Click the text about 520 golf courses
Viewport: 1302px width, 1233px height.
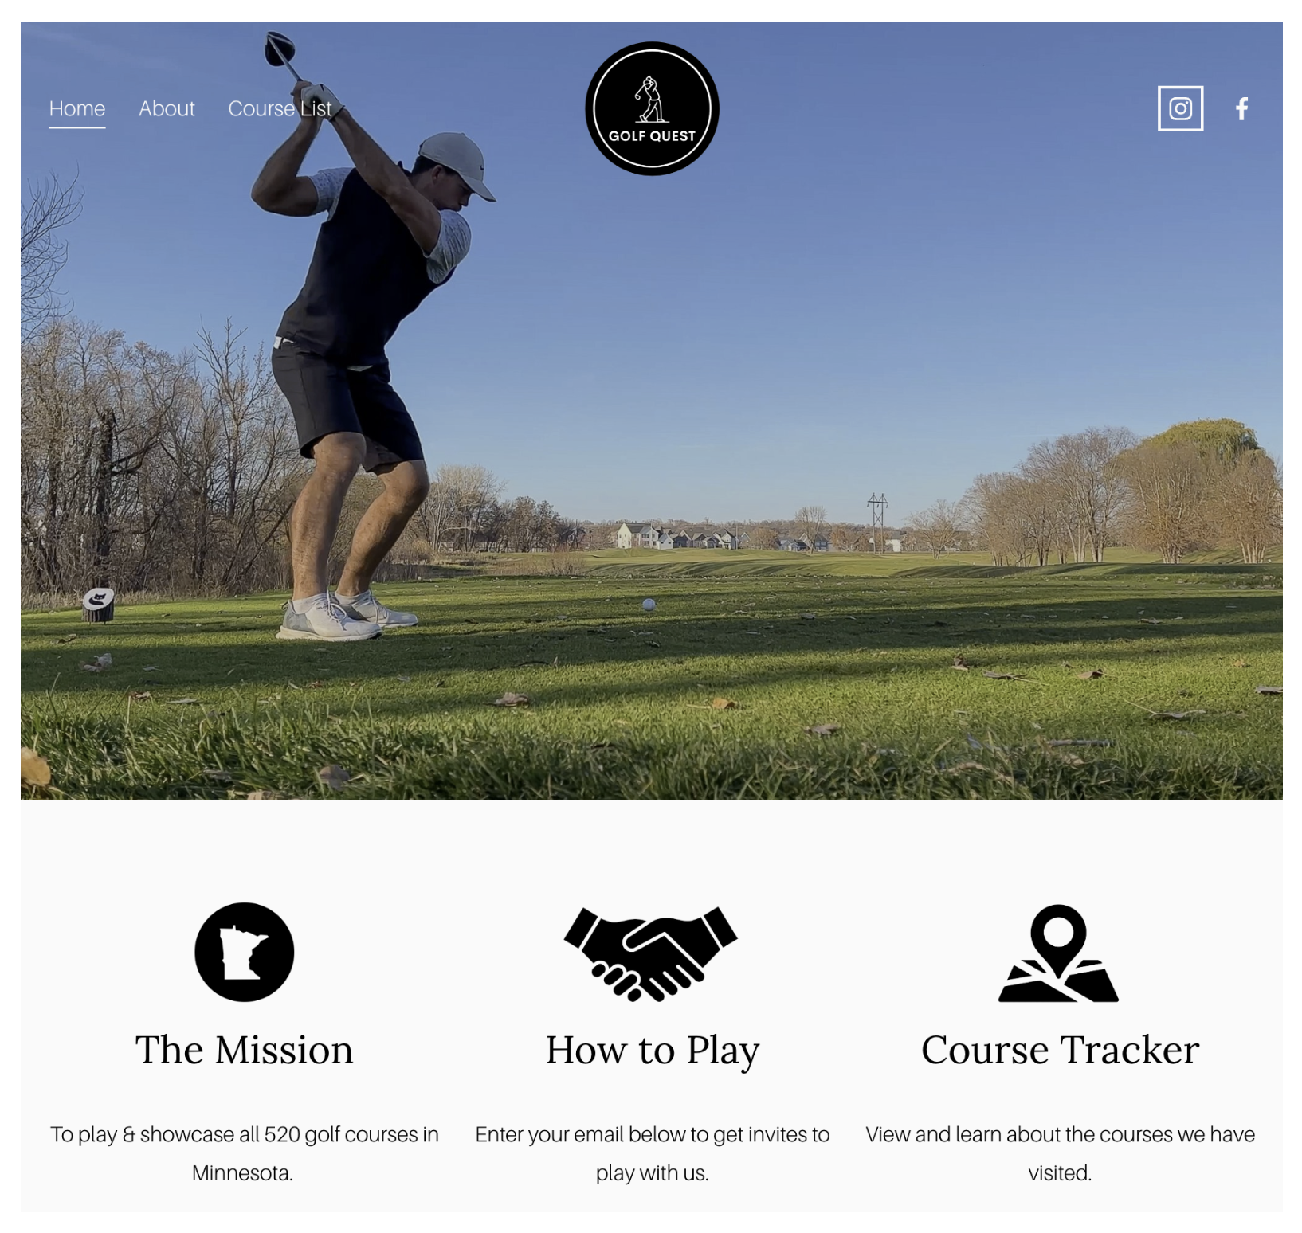click(244, 1153)
